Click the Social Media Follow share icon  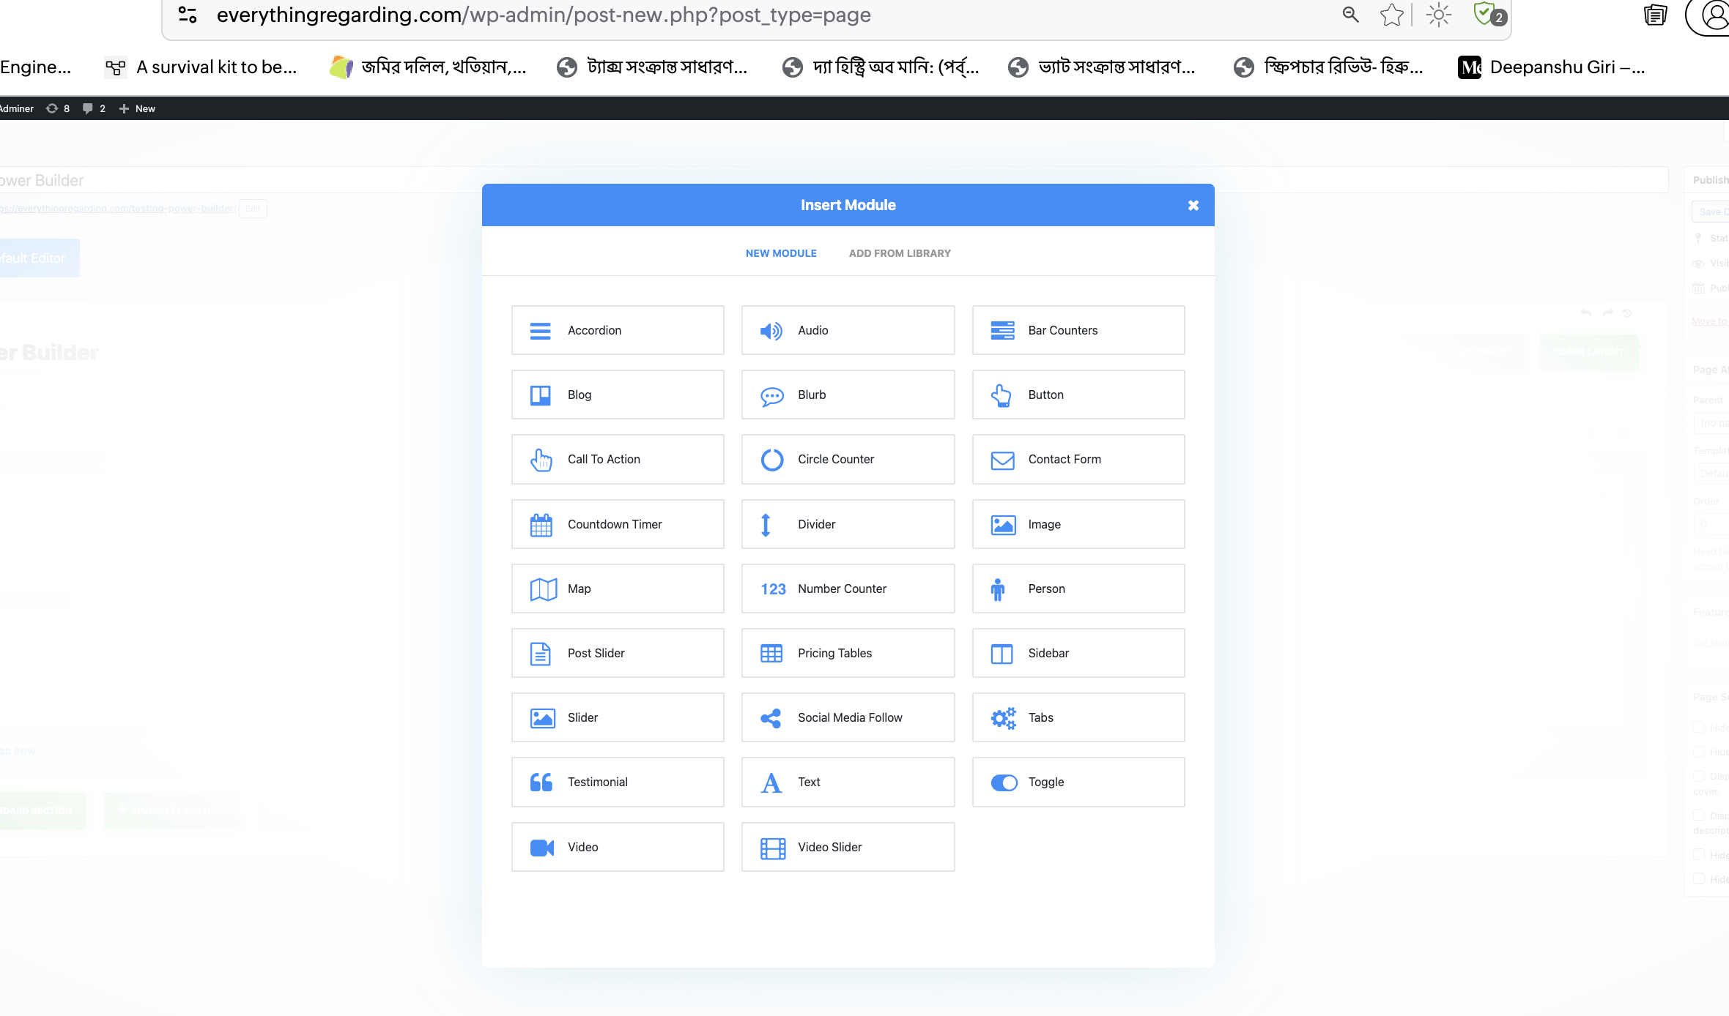[x=771, y=718]
